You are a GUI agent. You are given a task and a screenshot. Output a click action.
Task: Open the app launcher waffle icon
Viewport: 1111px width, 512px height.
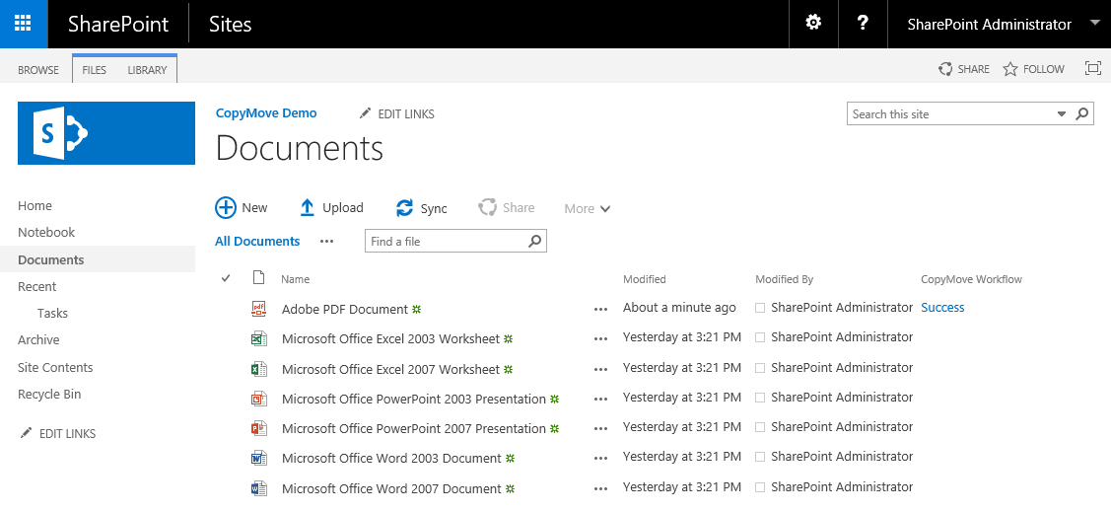click(23, 24)
